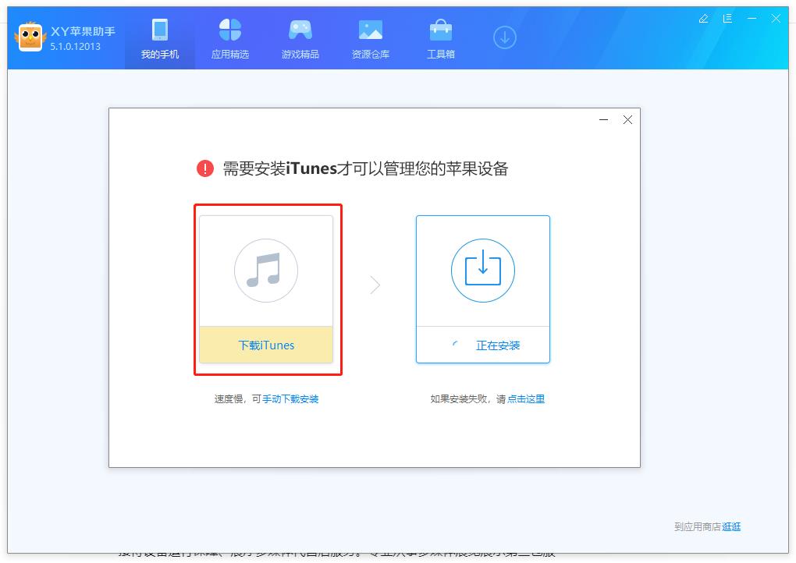Click the 下载iTunes button
The height and width of the screenshot is (563, 796).
click(266, 345)
